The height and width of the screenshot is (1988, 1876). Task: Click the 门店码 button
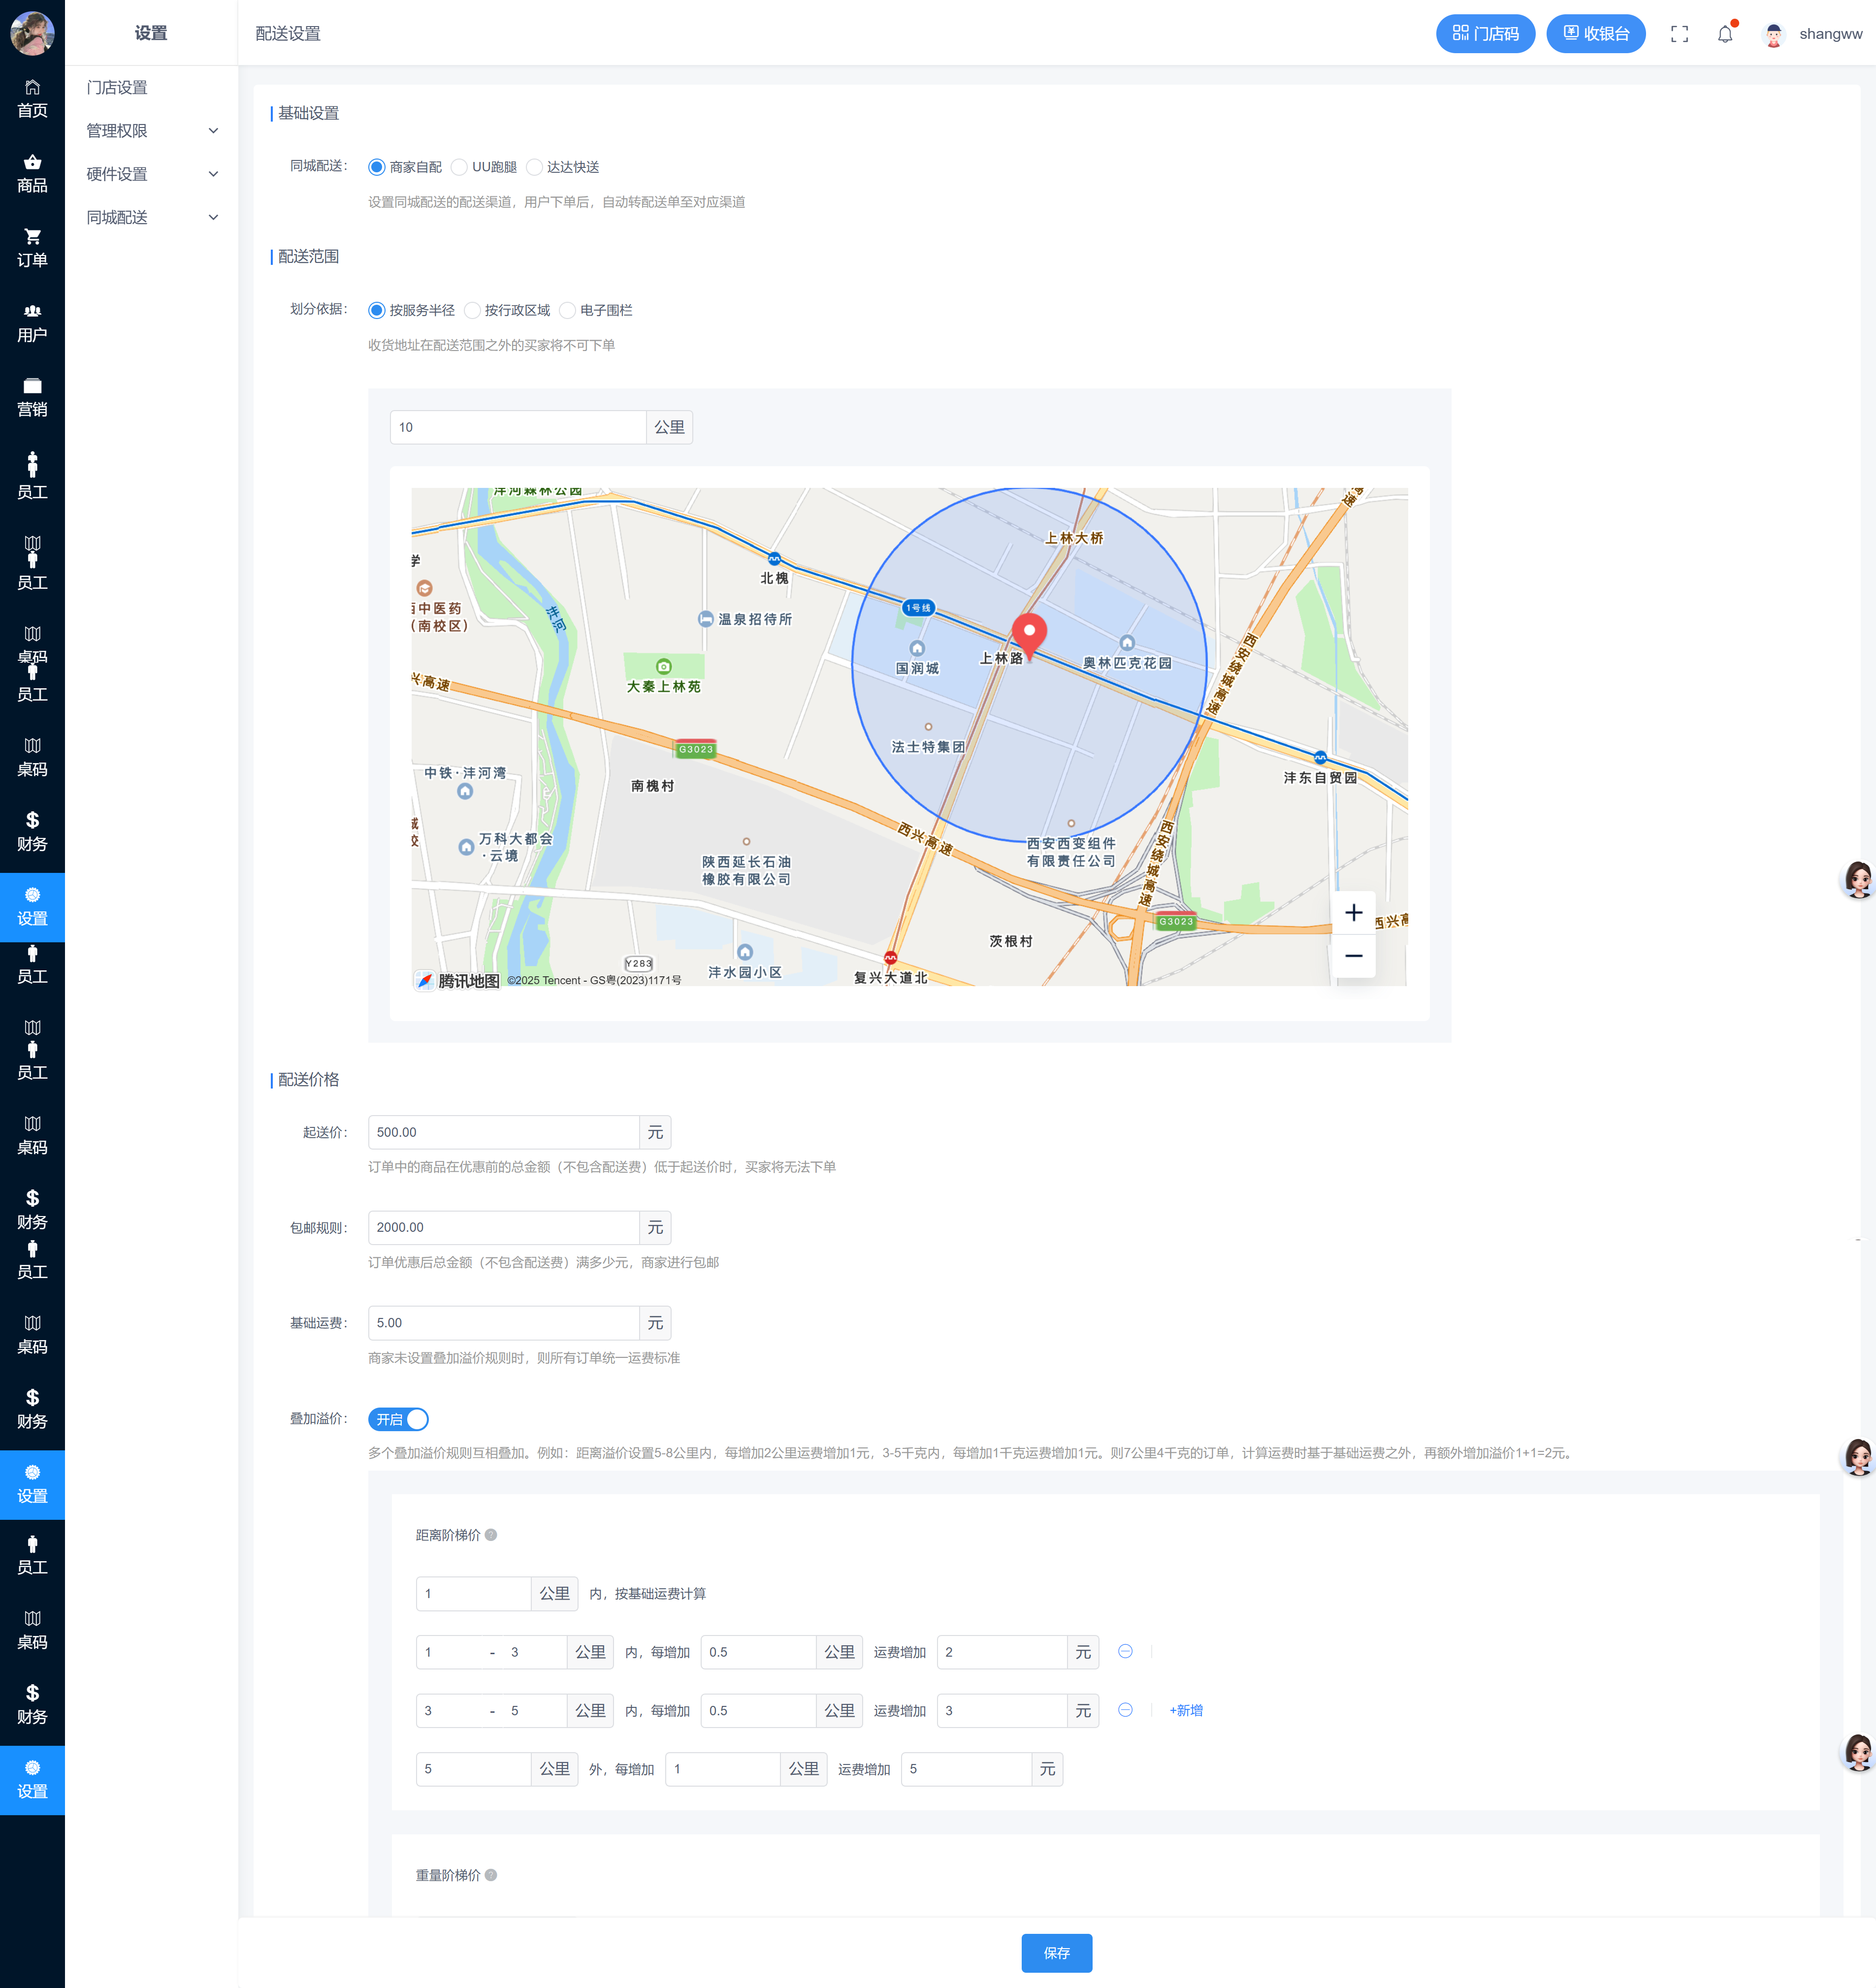[1485, 34]
